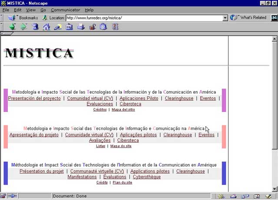Open the Bookmarks dropdown
The image size is (278, 200).
tap(23, 18)
